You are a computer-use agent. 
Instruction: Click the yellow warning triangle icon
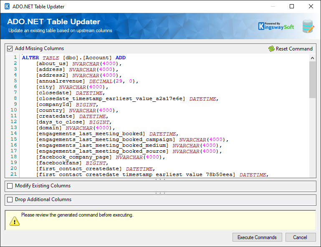15,220
